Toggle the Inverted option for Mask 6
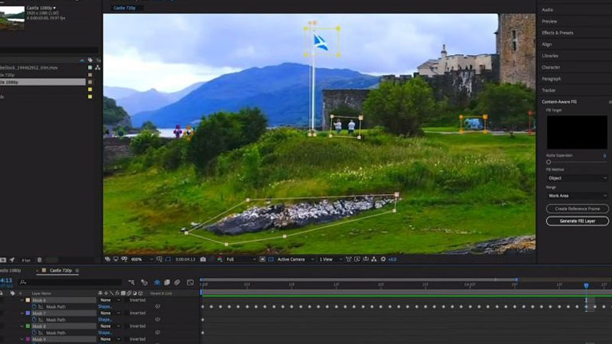 [137, 300]
